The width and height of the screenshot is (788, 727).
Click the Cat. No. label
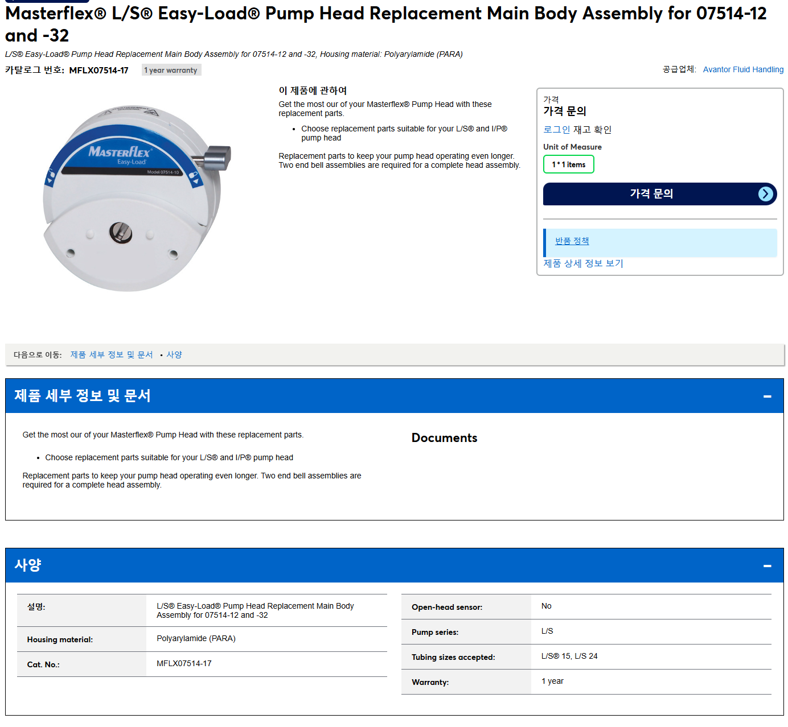click(43, 665)
